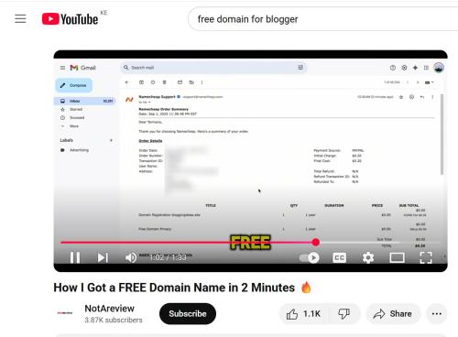Turn on closed captions CC button
Image resolution: width=458 pixels, height=337 pixels.
pyautogui.click(x=339, y=257)
